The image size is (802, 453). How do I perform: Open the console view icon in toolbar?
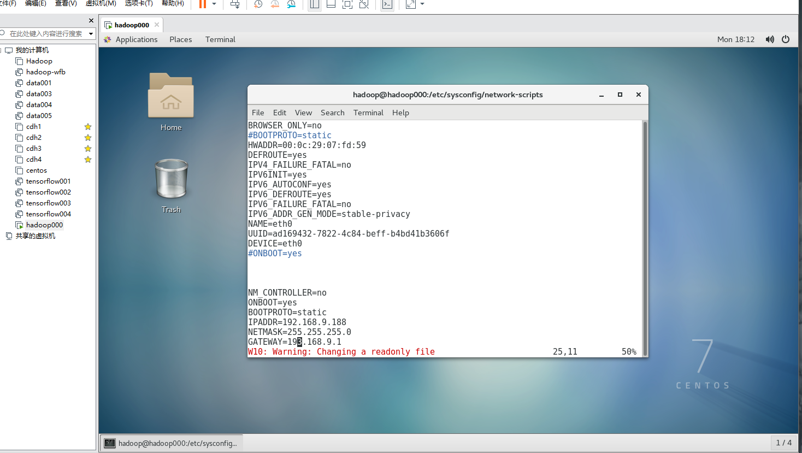(387, 4)
